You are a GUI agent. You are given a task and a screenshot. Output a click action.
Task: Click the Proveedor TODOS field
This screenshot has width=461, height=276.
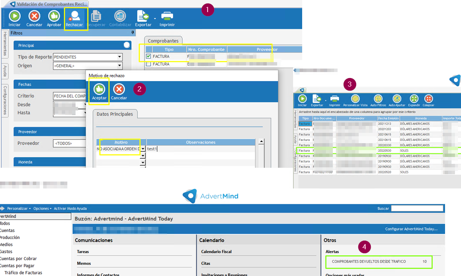click(69, 143)
